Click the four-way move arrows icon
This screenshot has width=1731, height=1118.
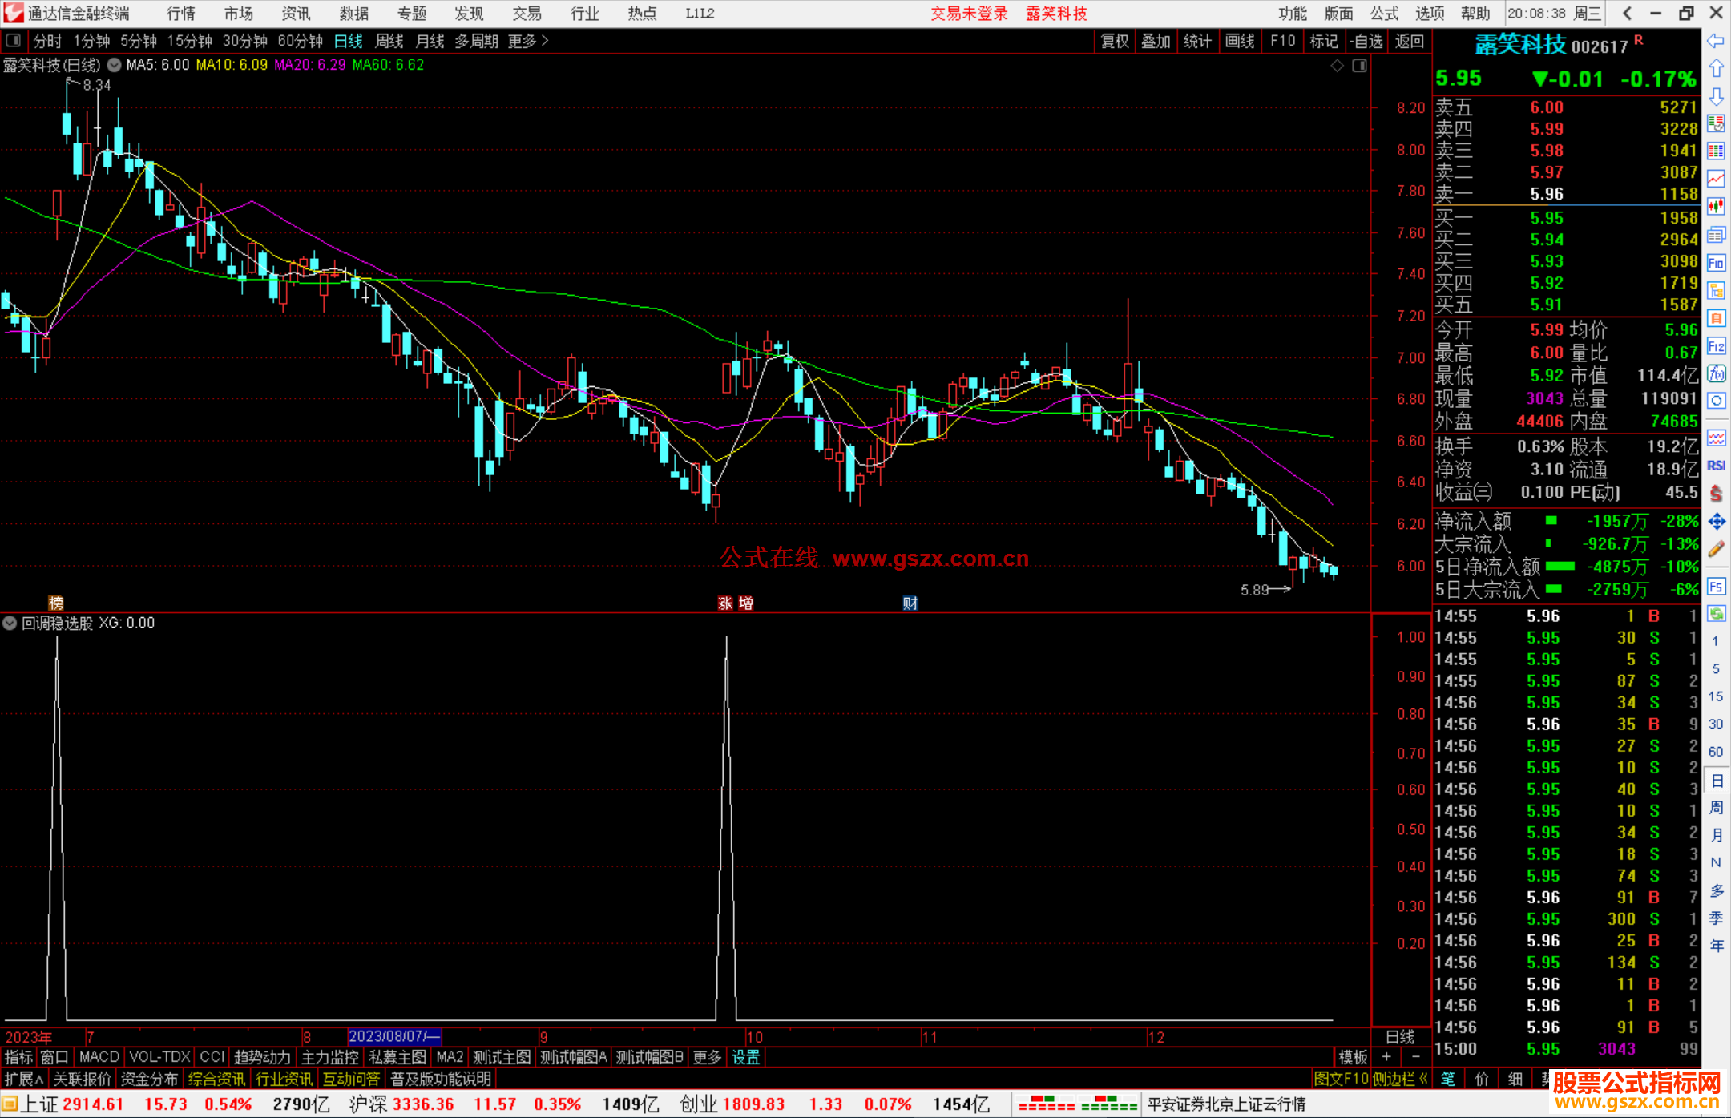click(1716, 522)
